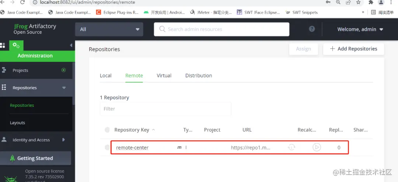Click the Project column header
The width and height of the screenshot is (398, 182).
click(212, 130)
